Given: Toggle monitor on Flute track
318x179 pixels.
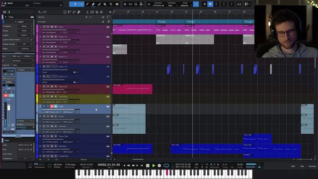Looking at the screenshot, I should 56,106.
